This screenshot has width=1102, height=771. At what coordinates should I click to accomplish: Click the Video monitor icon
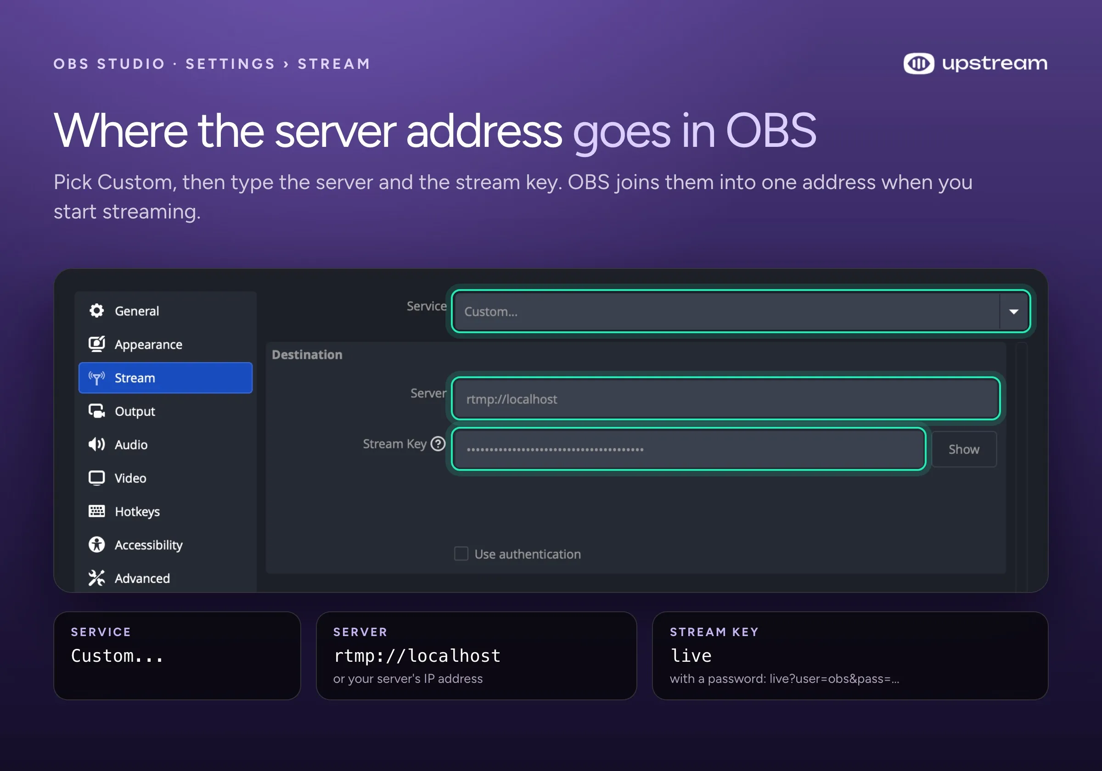pyautogui.click(x=96, y=478)
